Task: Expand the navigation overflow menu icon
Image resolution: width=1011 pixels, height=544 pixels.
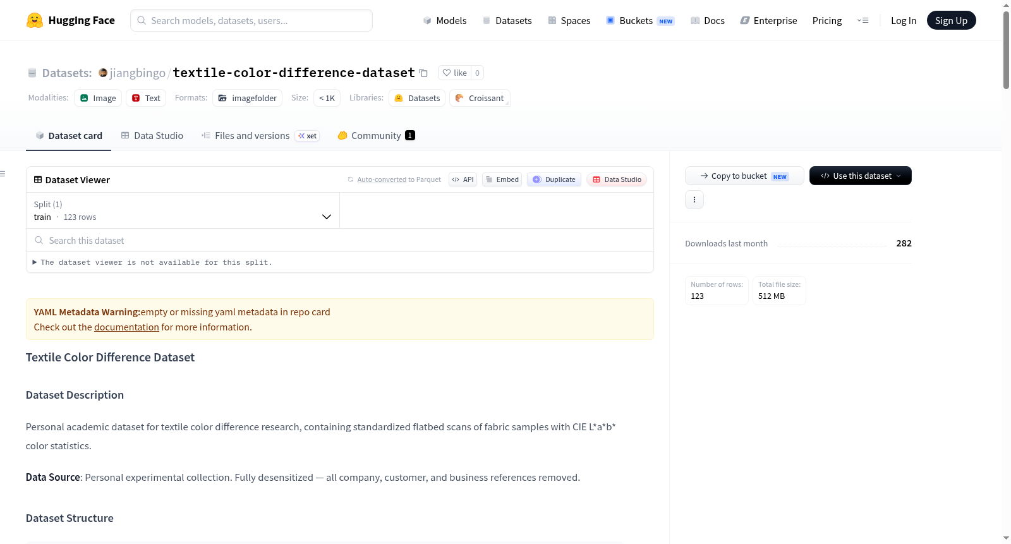Action: pyautogui.click(x=863, y=21)
